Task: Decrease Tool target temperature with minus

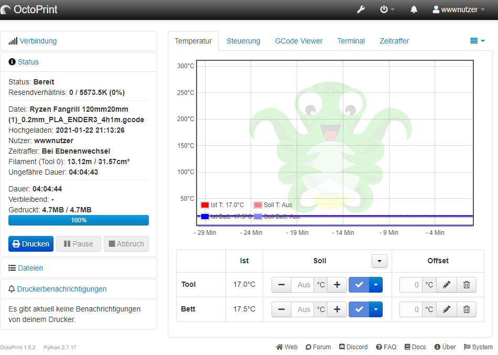Action: pyautogui.click(x=282, y=285)
